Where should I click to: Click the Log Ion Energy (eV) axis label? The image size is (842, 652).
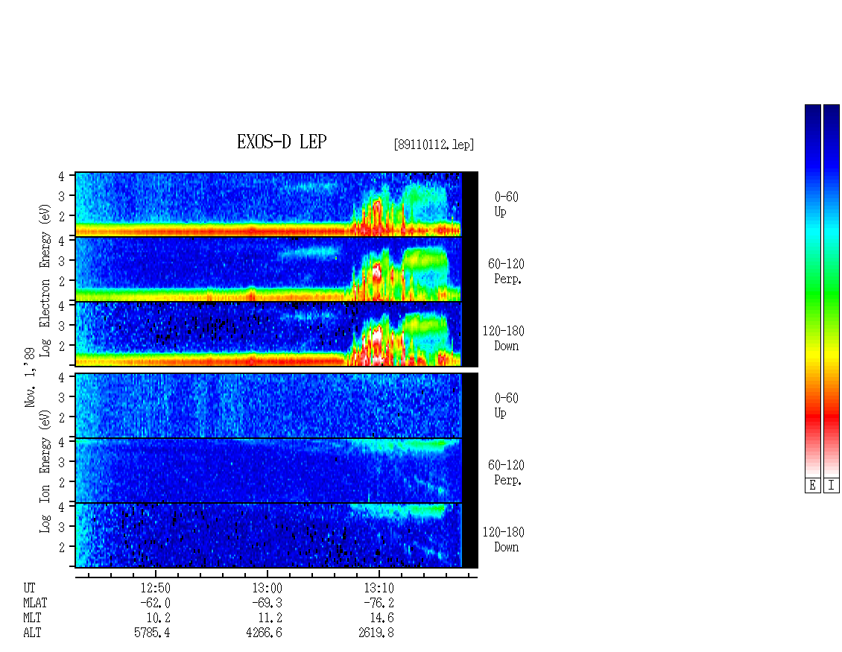pyautogui.click(x=45, y=472)
